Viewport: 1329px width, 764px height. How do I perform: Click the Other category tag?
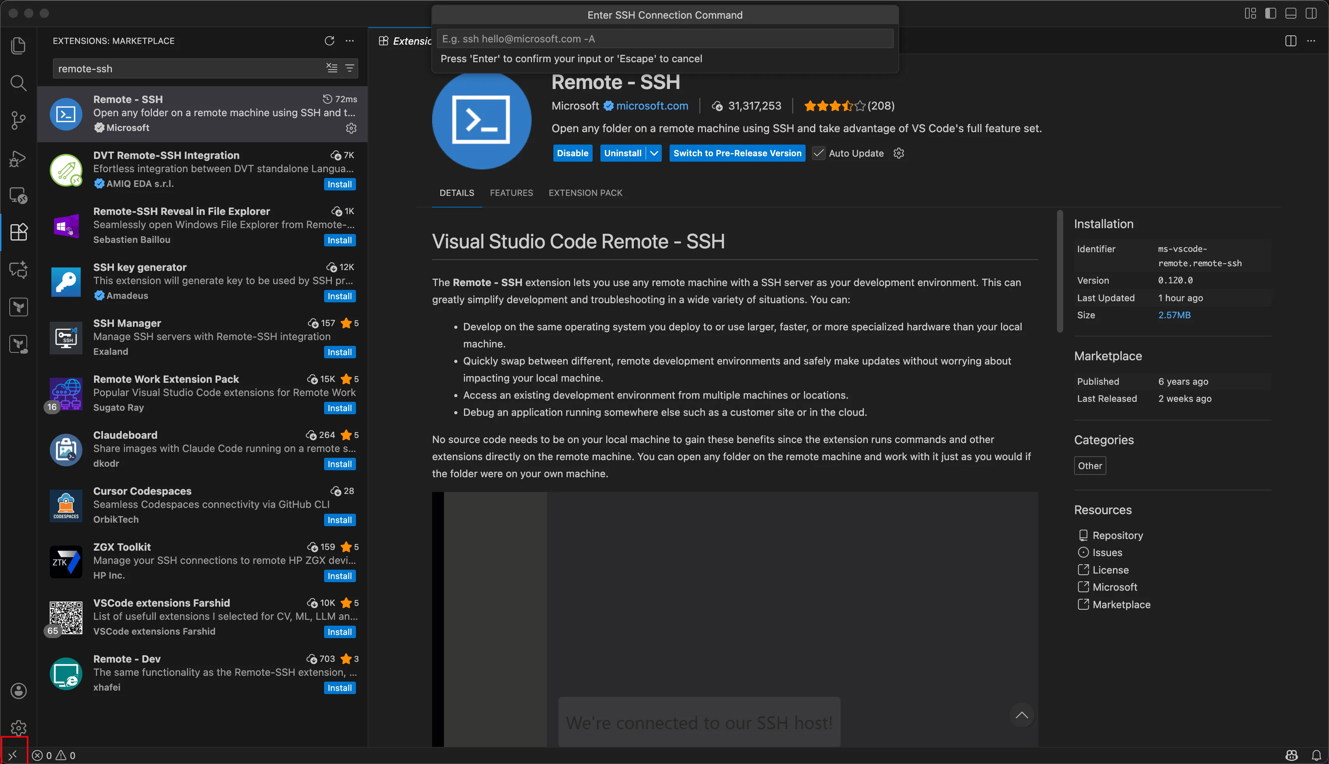point(1090,466)
